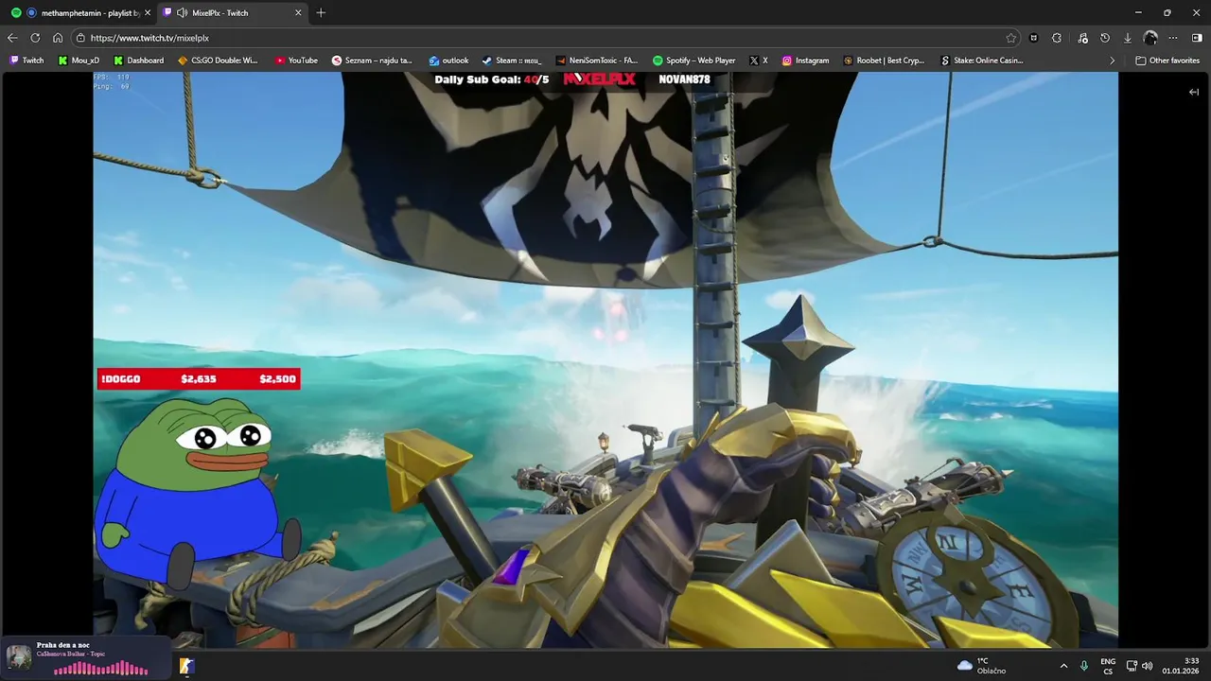Image resolution: width=1211 pixels, height=681 pixels.
Task: Open the Dashboard bookmark
Action: coord(138,61)
